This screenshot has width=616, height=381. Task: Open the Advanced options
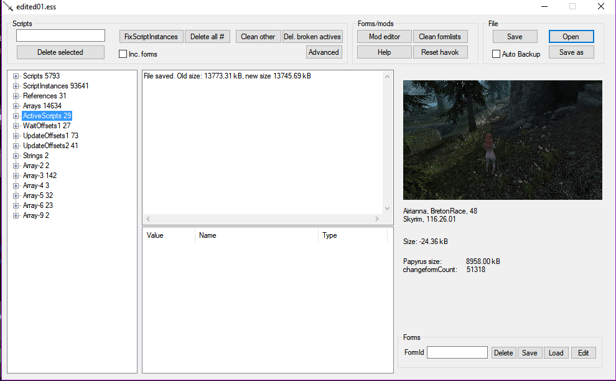324,52
